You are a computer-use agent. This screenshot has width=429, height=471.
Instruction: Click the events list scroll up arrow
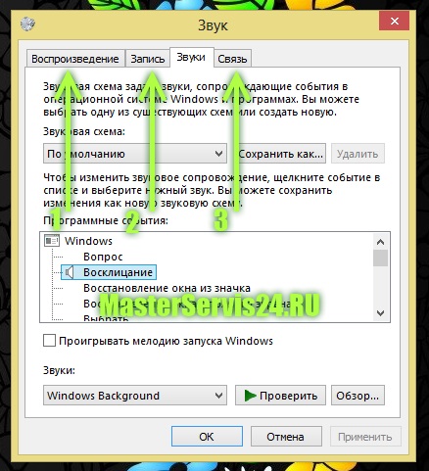pyautogui.click(x=380, y=242)
